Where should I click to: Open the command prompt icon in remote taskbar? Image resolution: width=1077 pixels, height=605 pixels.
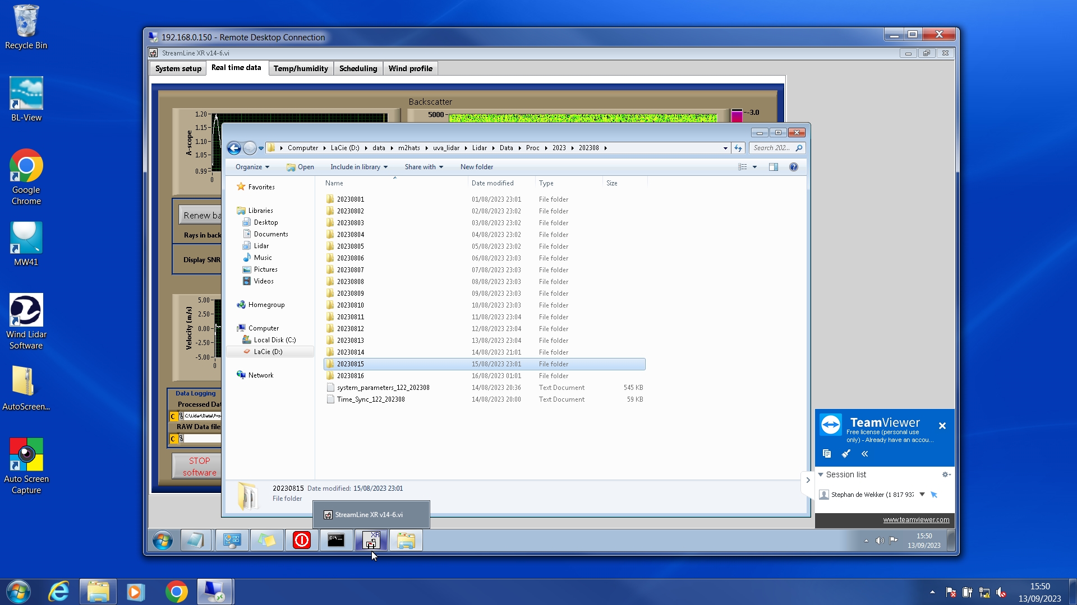tap(336, 541)
